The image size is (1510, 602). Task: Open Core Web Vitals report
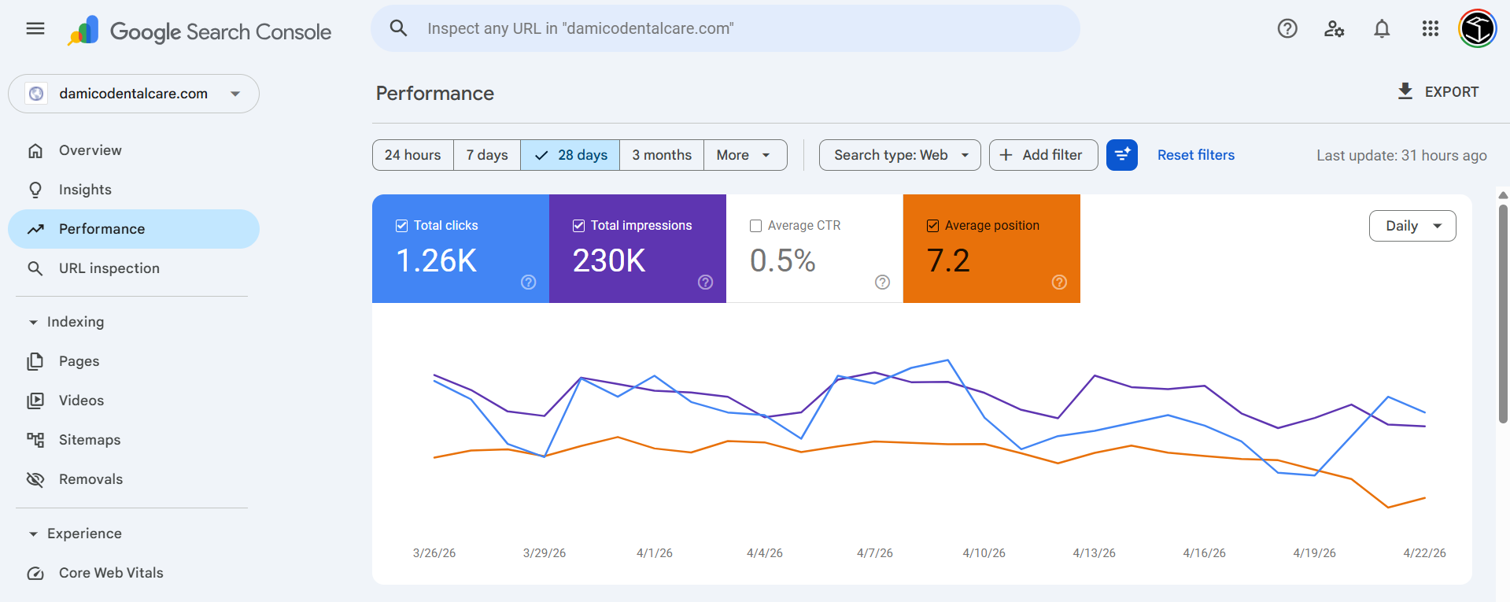(134, 573)
